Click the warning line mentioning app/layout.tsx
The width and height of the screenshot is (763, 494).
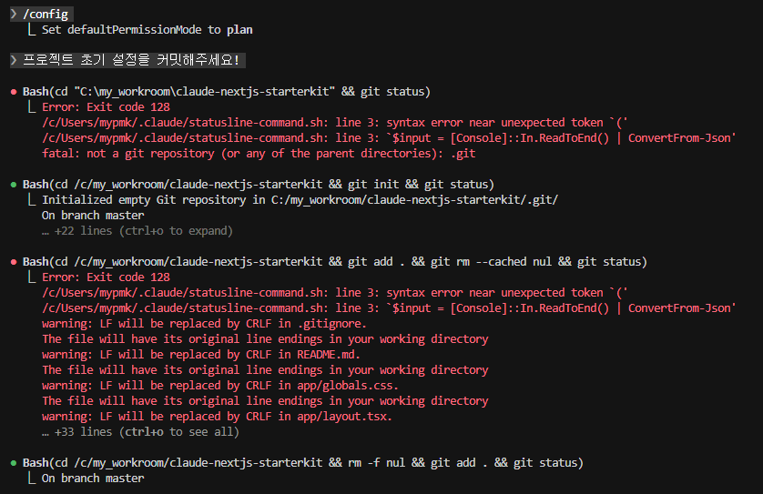point(217,417)
